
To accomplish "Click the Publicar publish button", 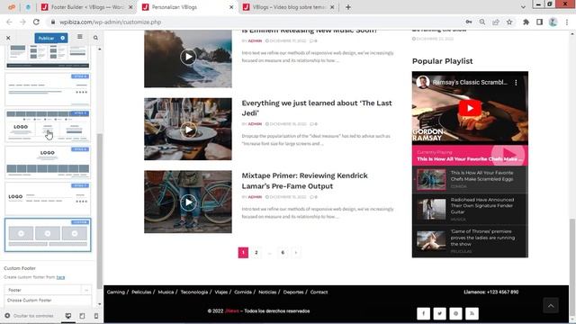I will click(47, 38).
